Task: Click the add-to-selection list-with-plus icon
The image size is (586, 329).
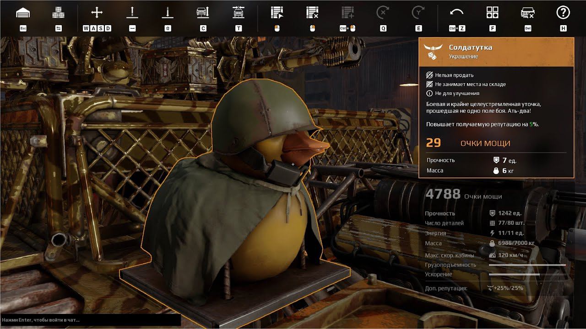Action: (348, 13)
